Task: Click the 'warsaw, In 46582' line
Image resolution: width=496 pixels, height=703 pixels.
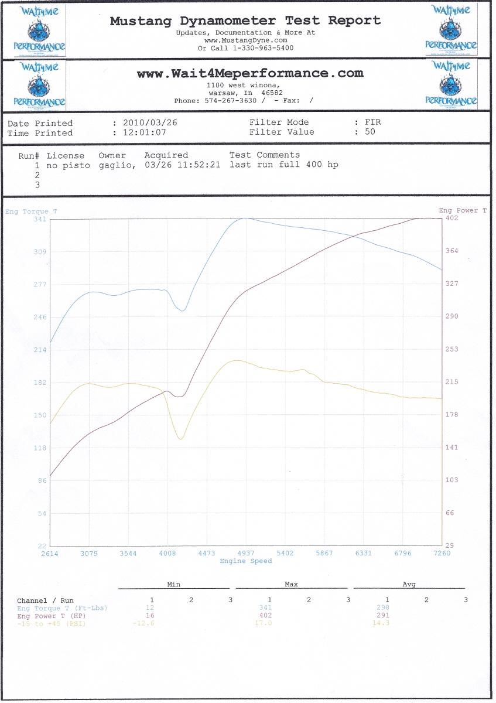Action: (246, 93)
